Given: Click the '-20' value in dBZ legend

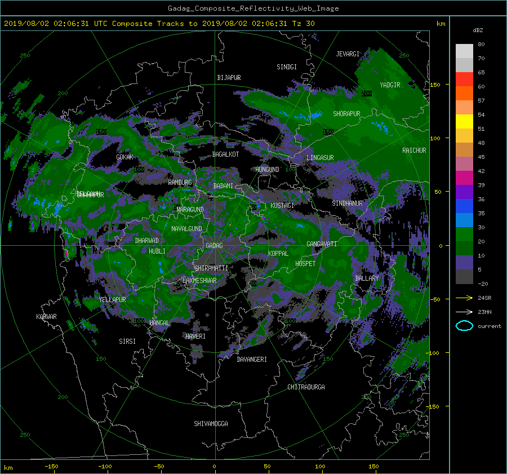Looking at the screenshot, I should coord(483,283).
